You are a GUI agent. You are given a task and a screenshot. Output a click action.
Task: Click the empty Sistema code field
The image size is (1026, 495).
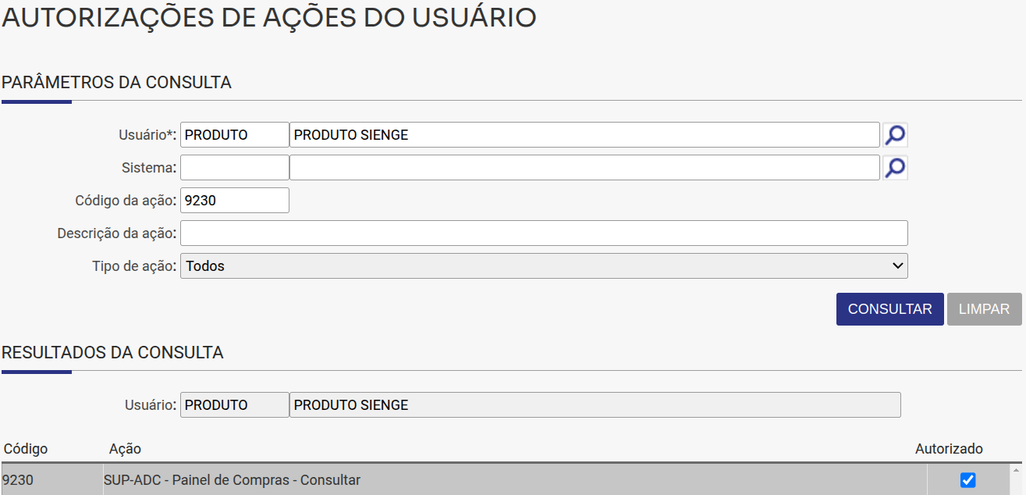pyautogui.click(x=234, y=167)
